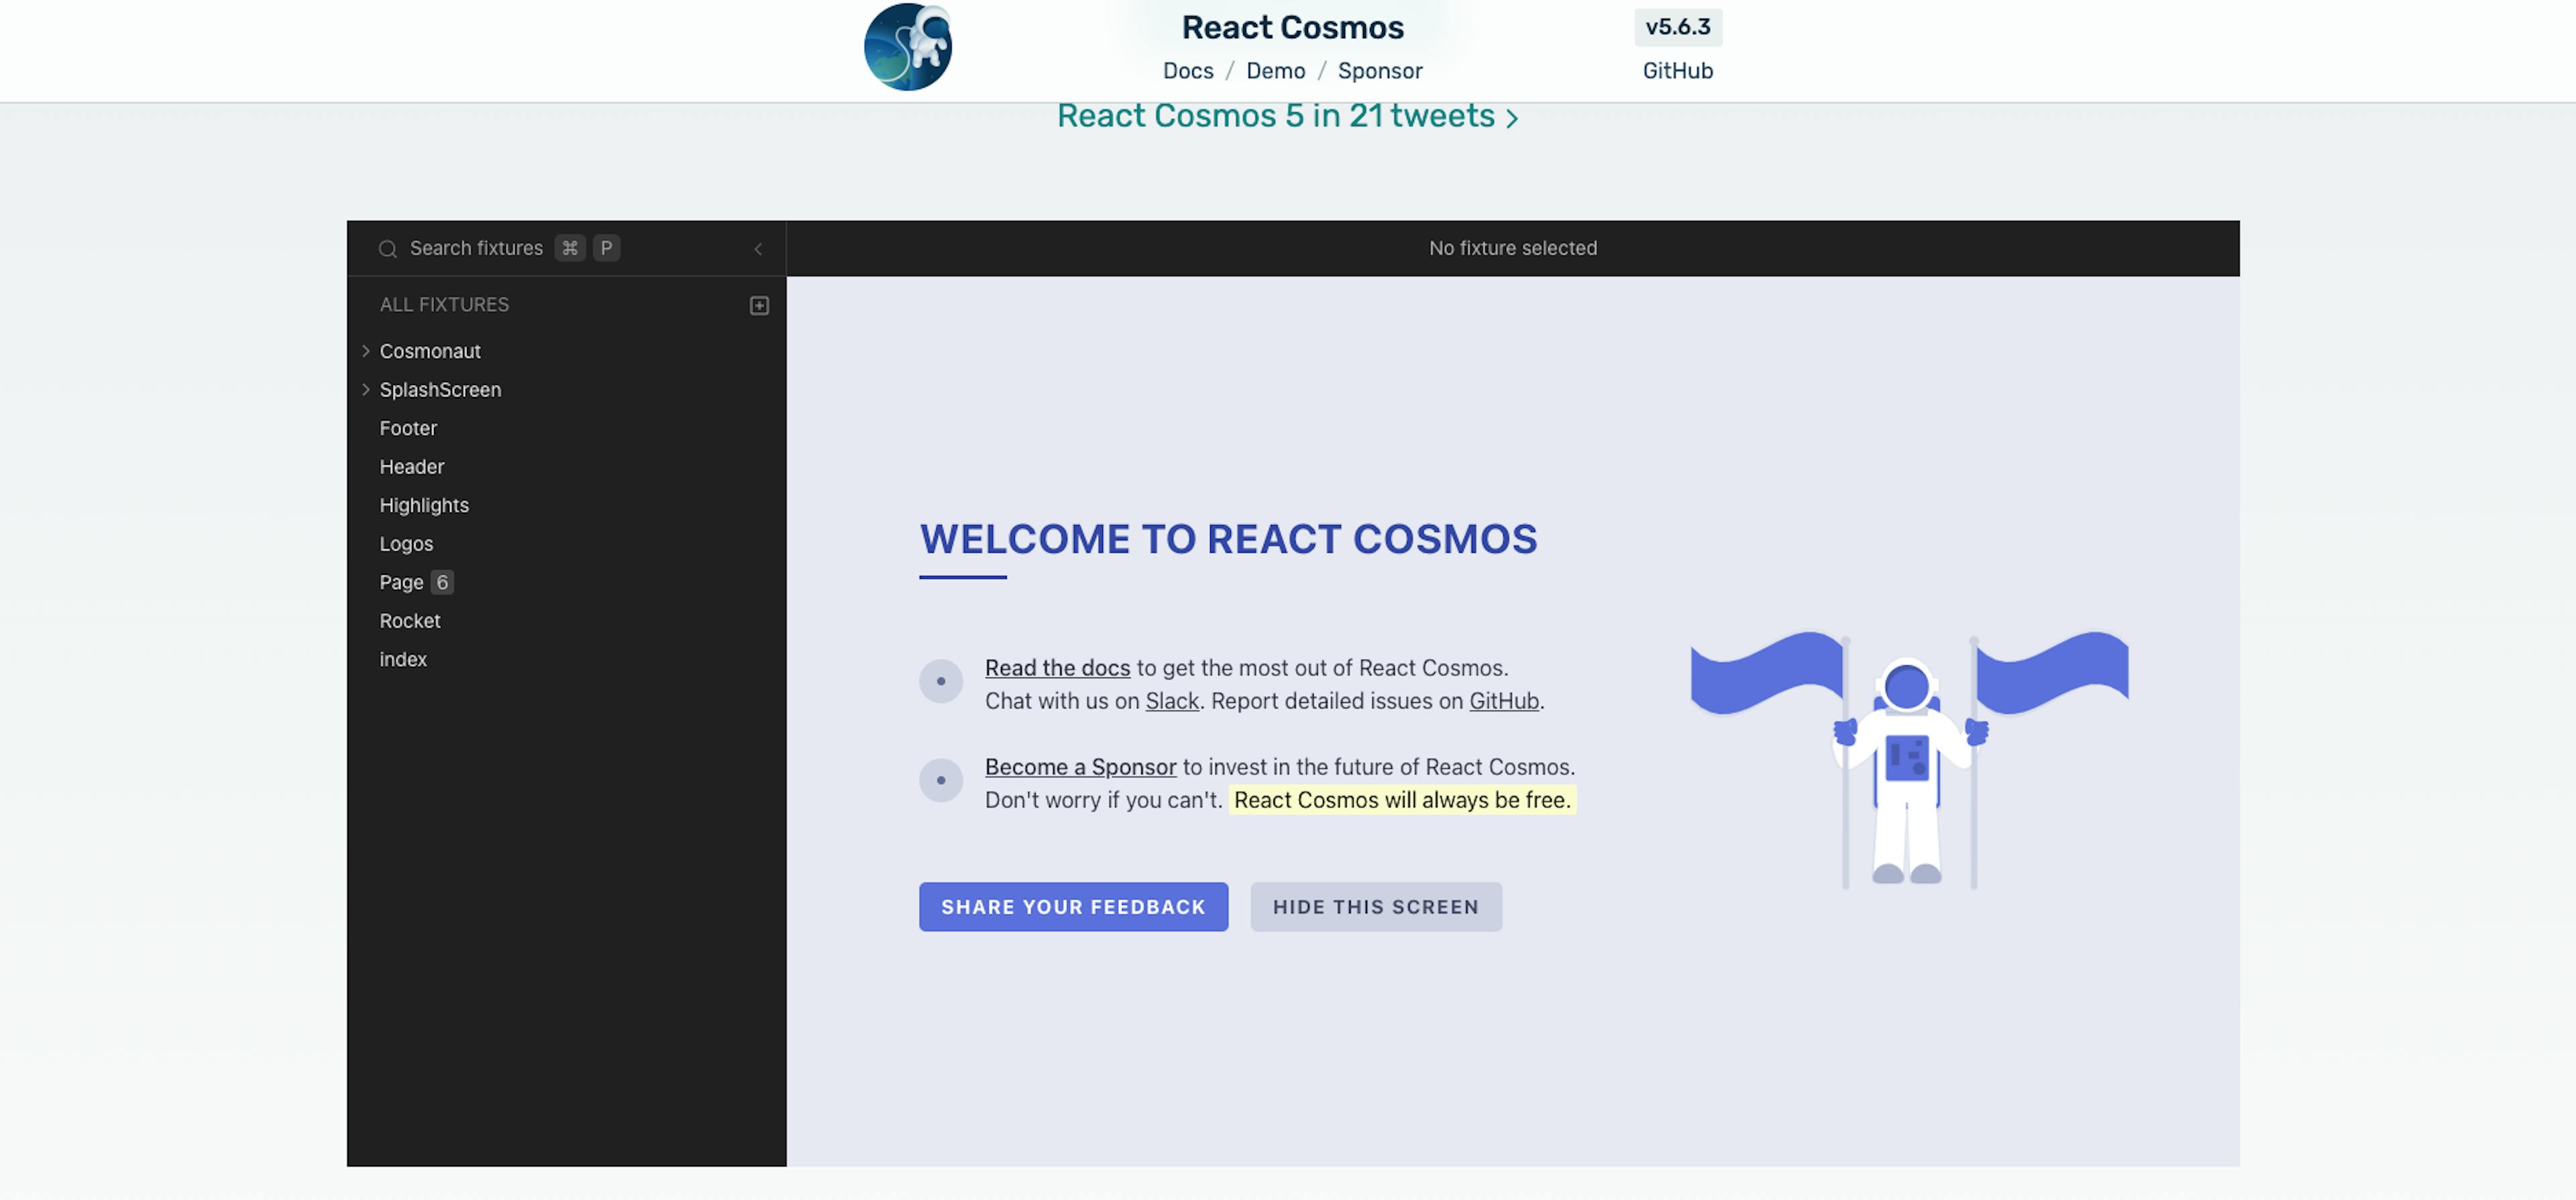Screen dimensions: 2576x1200
Task: Click the React Cosmos astronaut logo
Action: coord(907,46)
